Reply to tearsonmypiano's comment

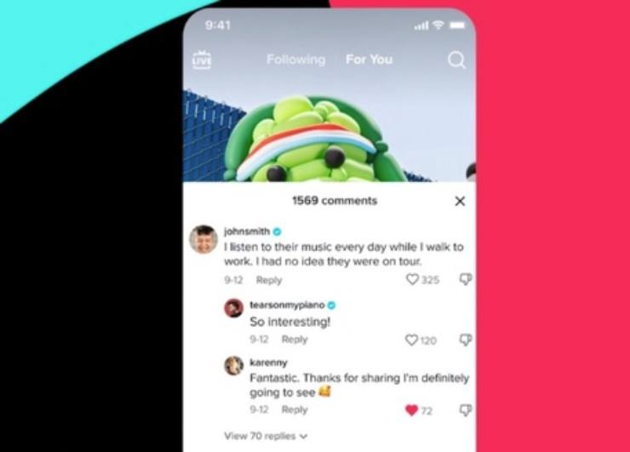(295, 340)
